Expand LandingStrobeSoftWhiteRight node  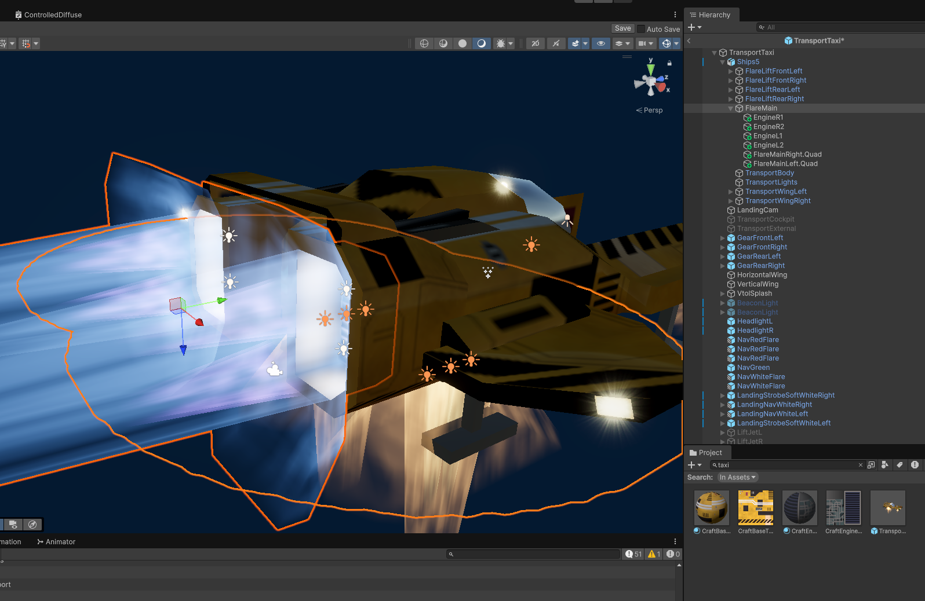[723, 395]
